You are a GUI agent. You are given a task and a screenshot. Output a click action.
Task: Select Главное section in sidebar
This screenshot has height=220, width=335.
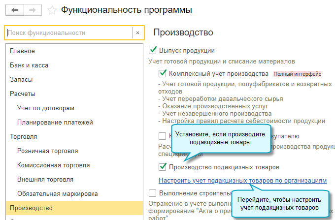(22, 51)
